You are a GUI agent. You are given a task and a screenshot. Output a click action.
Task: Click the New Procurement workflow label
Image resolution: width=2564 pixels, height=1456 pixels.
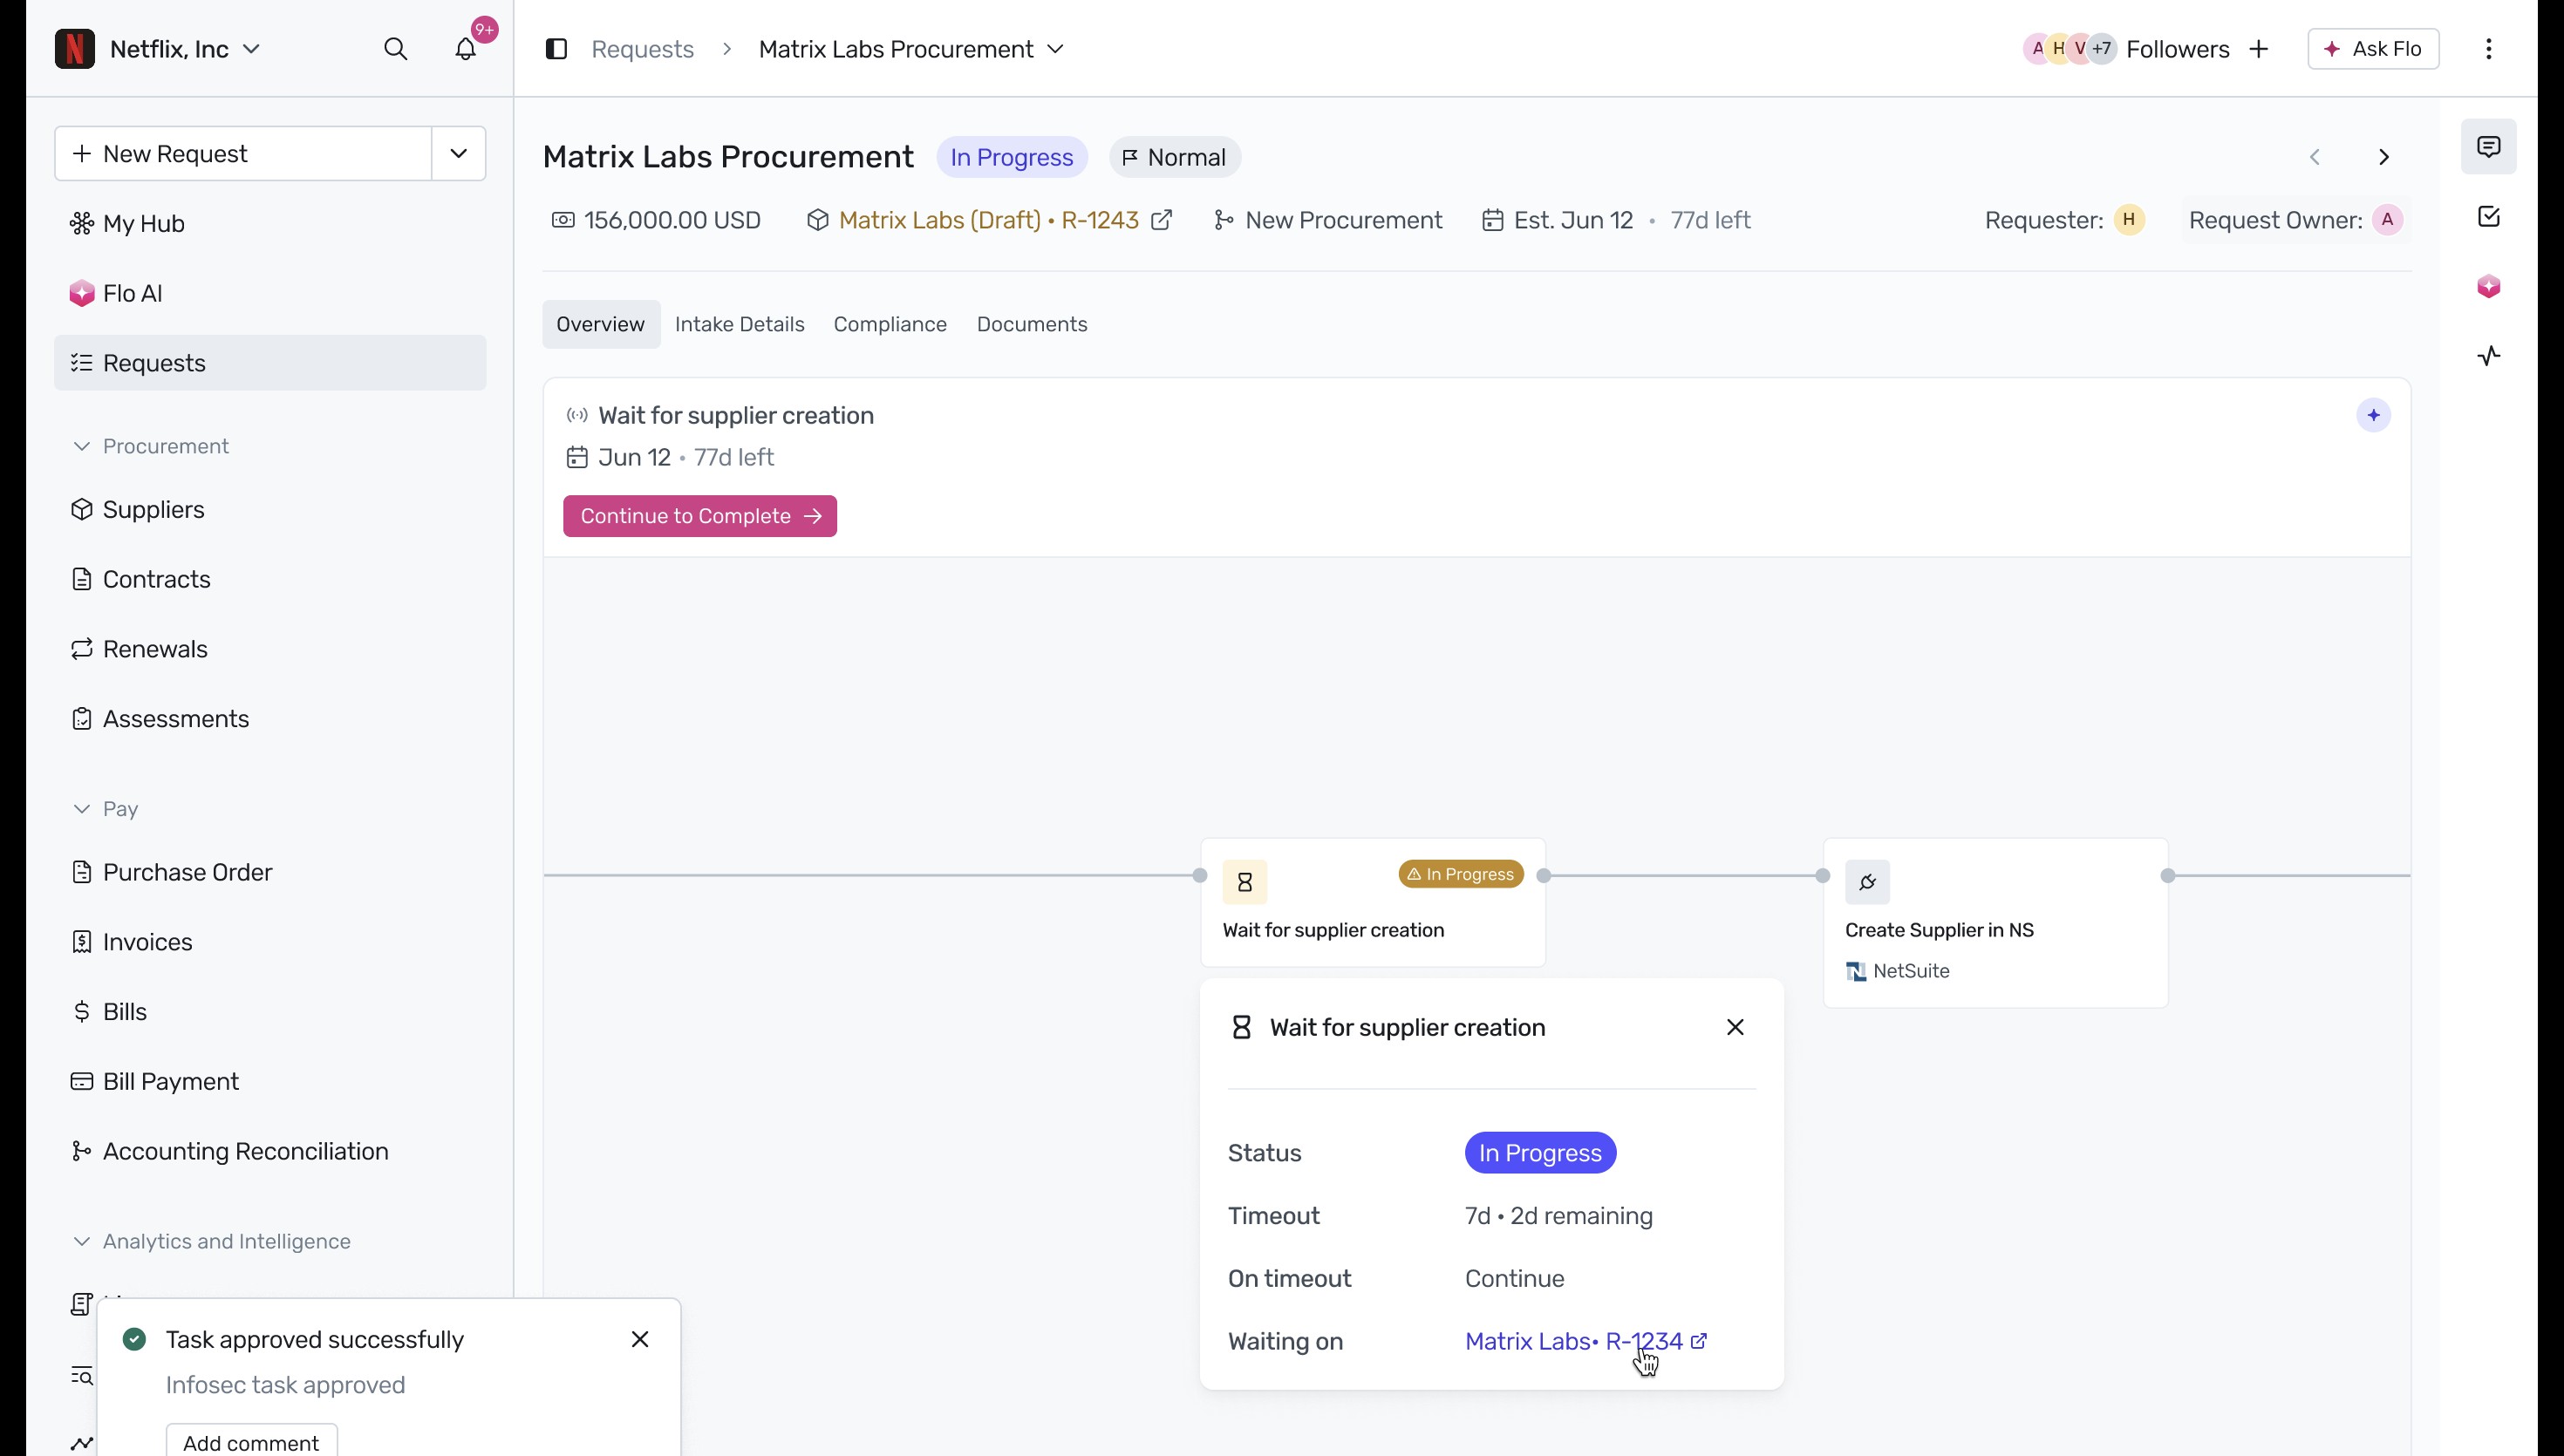tap(1328, 220)
